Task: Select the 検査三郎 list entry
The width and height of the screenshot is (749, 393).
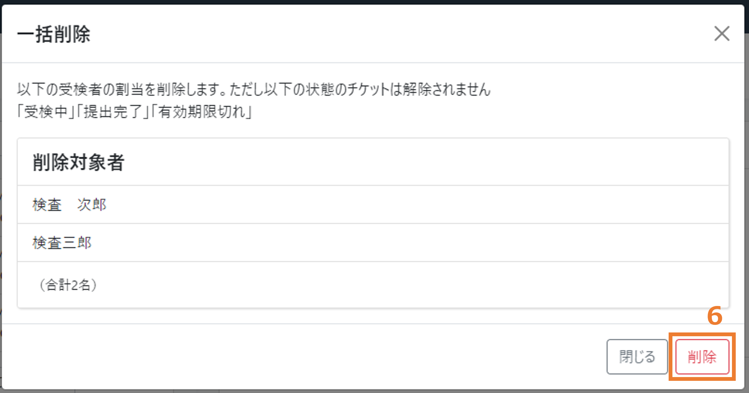Action: tap(373, 242)
